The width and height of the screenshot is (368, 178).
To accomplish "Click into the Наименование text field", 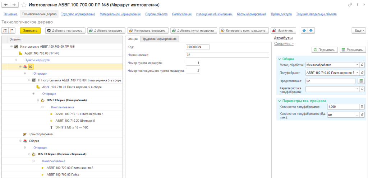I will point(227,55).
